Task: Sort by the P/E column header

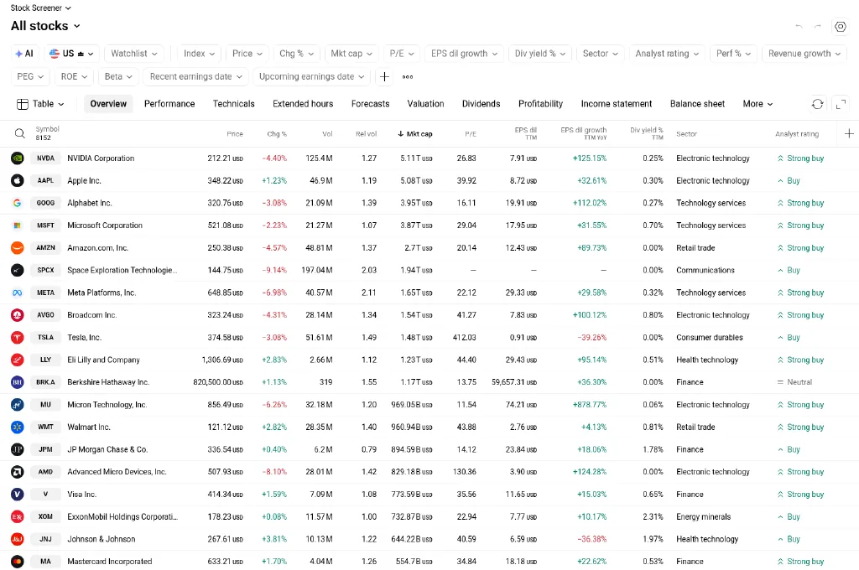Action: pyautogui.click(x=471, y=134)
